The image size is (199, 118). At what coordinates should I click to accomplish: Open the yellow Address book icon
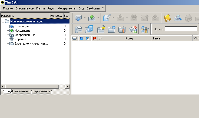pyautogui.click(x=167, y=18)
